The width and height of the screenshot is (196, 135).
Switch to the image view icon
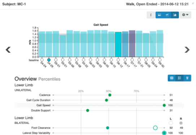[160, 15]
